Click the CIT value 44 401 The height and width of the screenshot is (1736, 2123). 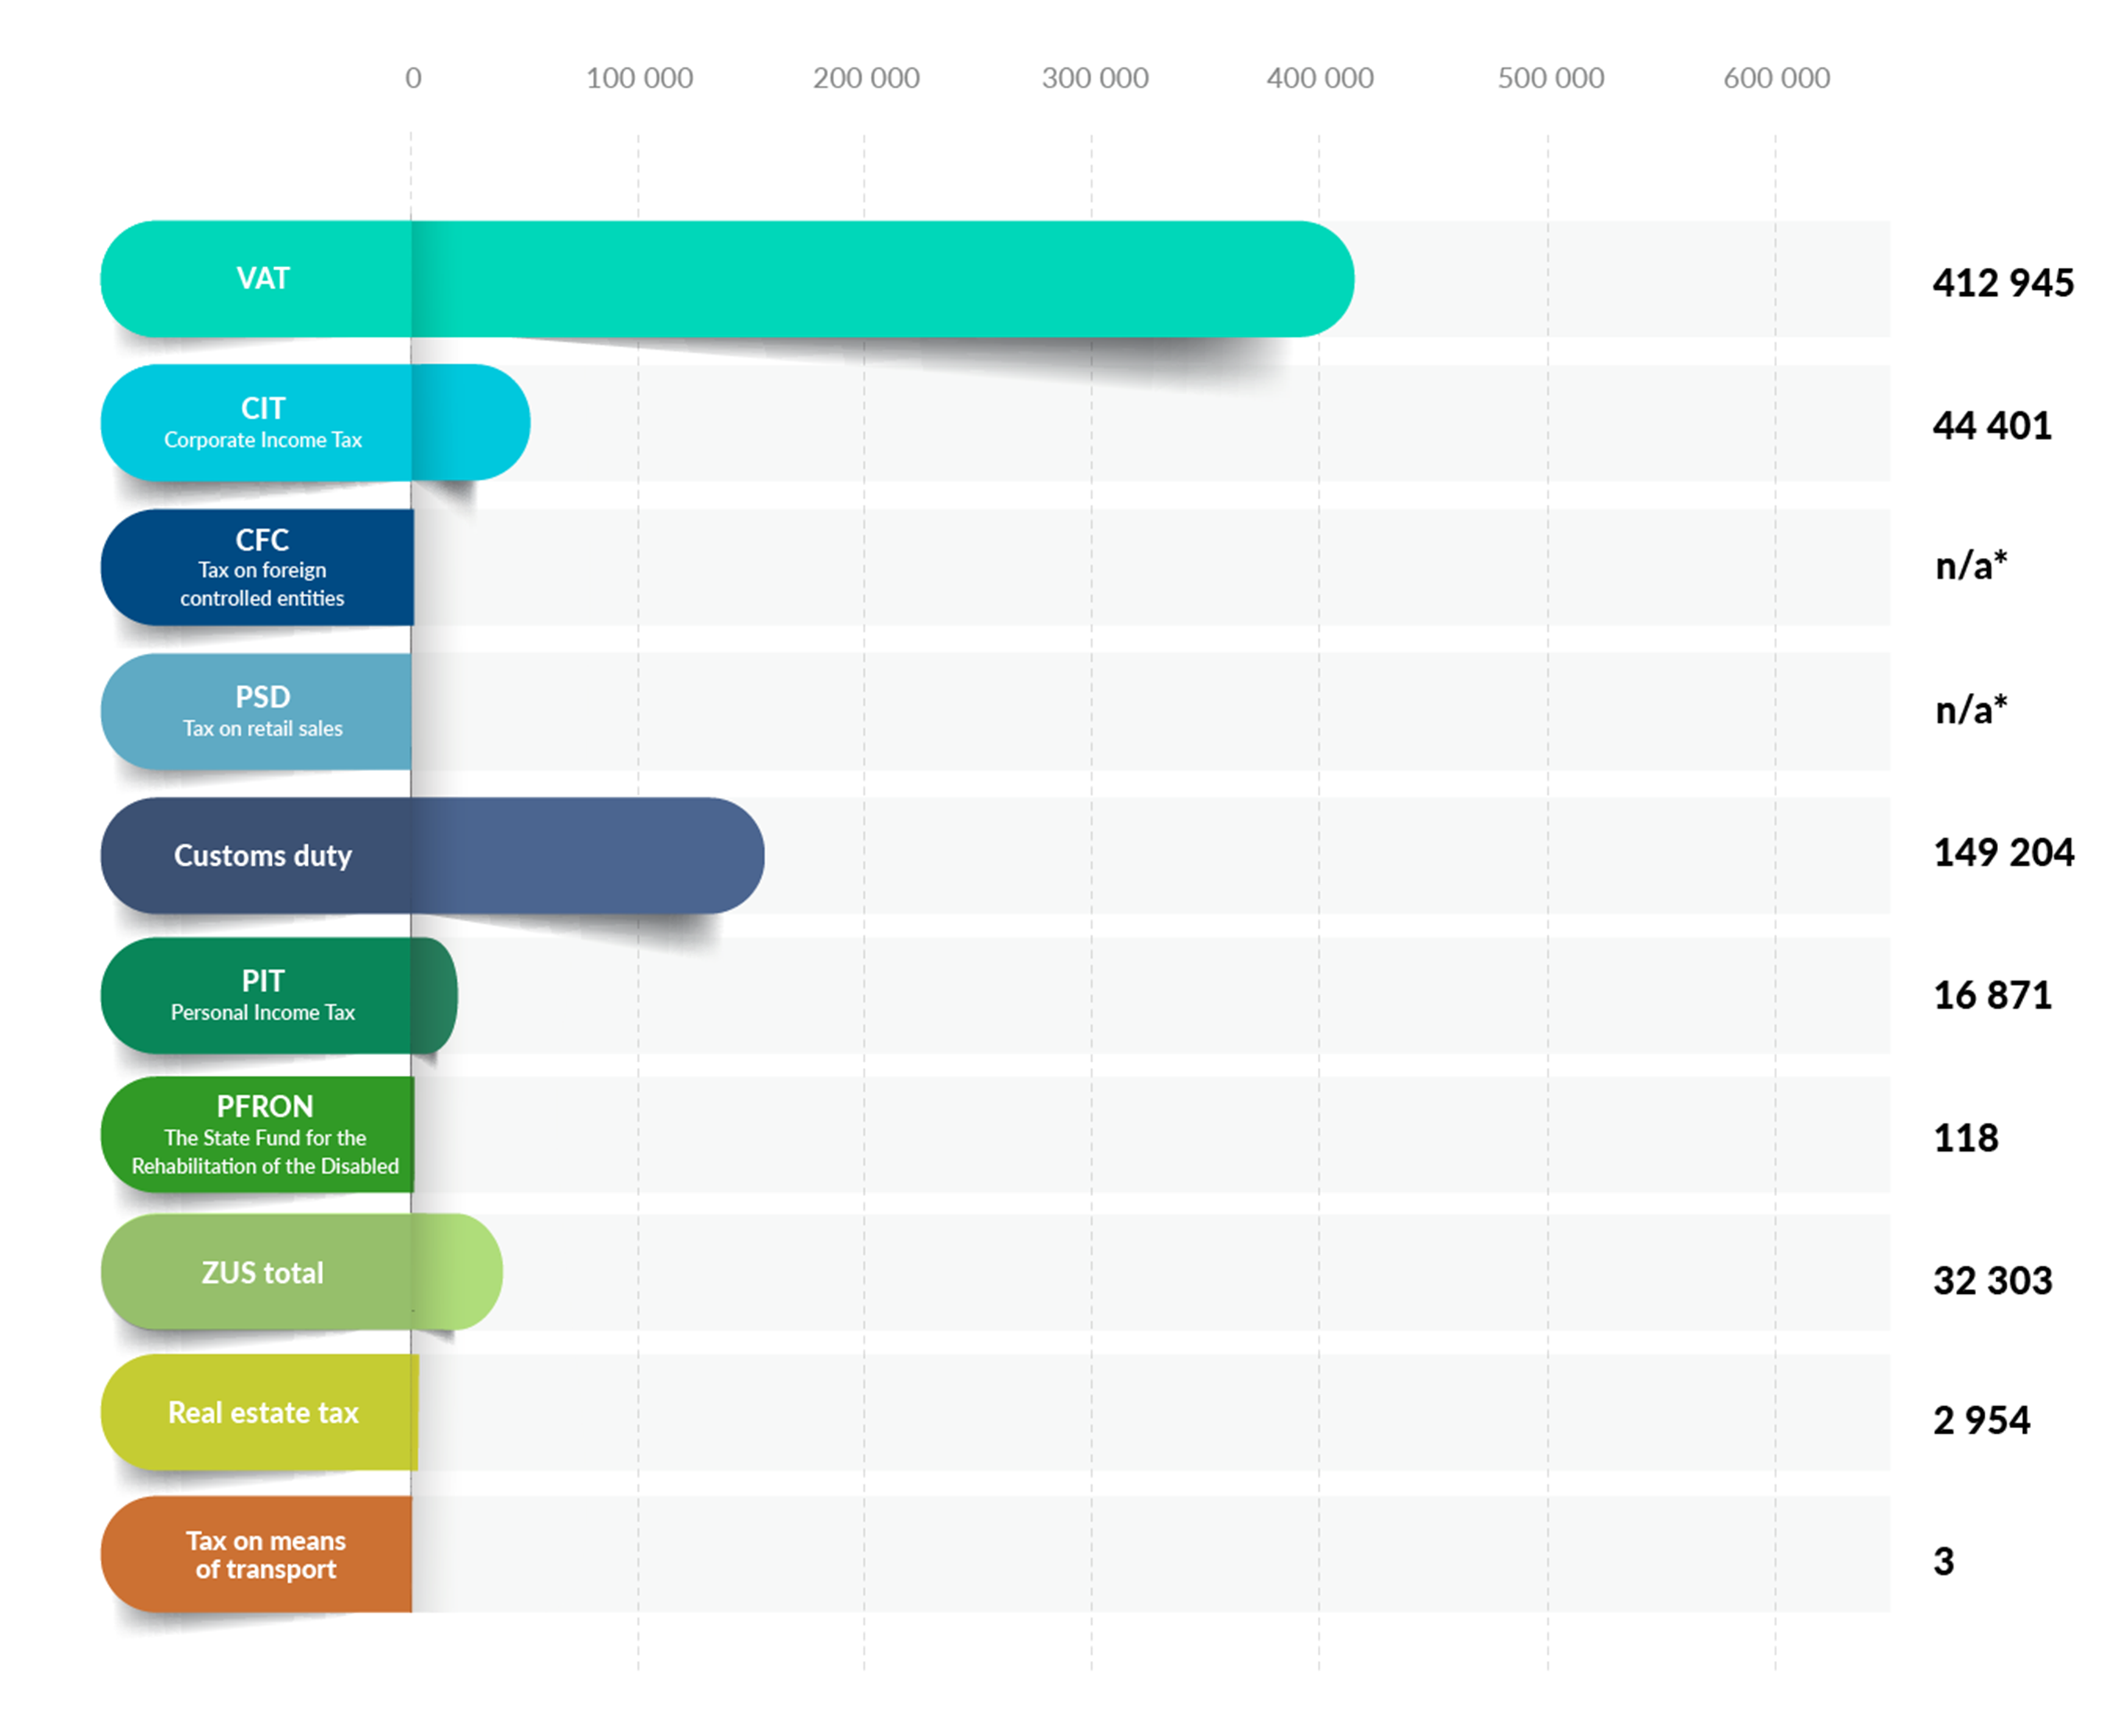pos(1992,426)
